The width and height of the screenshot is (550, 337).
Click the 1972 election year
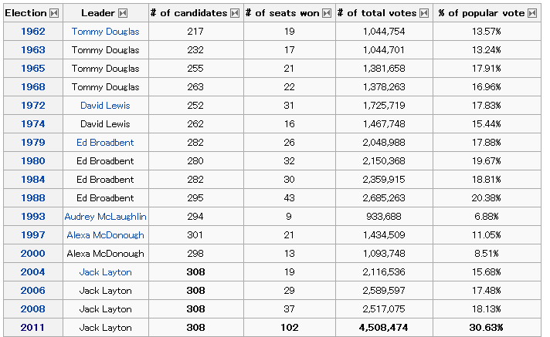click(33, 106)
